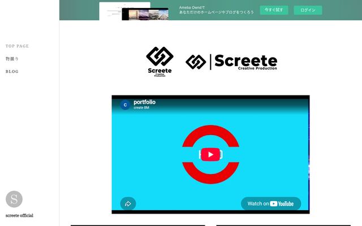This screenshot has width=362, height=226.
Task: Click the horizontal Screete Creative Production logo
Action: [x=231, y=62]
